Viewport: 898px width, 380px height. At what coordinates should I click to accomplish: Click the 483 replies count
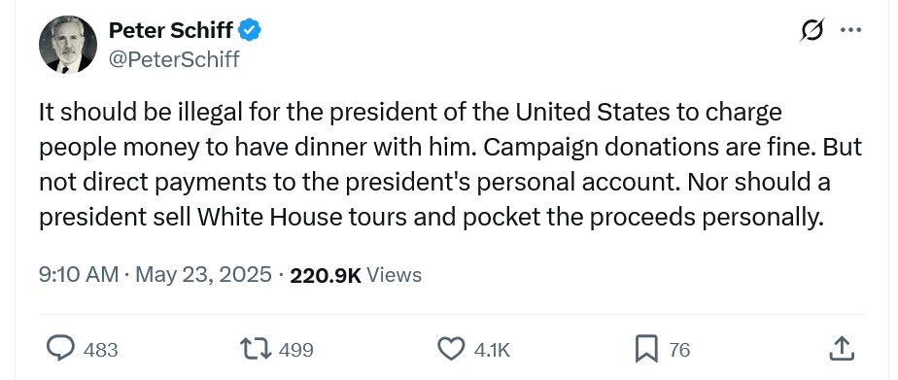[x=101, y=350]
